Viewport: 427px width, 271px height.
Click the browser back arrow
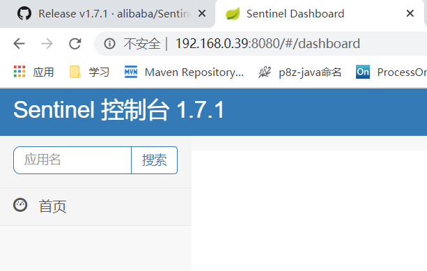click(19, 44)
